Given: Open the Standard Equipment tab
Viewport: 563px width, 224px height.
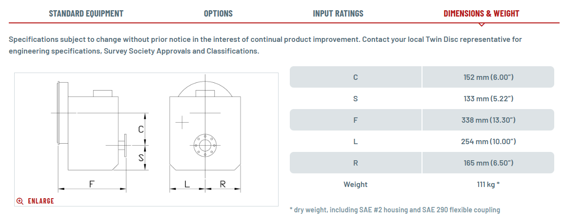Looking at the screenshot, I should 86,14.
